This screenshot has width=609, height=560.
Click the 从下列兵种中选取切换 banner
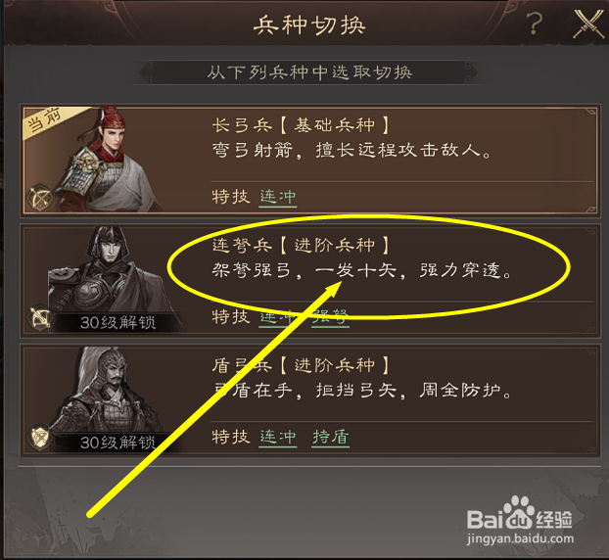point(308,72)
